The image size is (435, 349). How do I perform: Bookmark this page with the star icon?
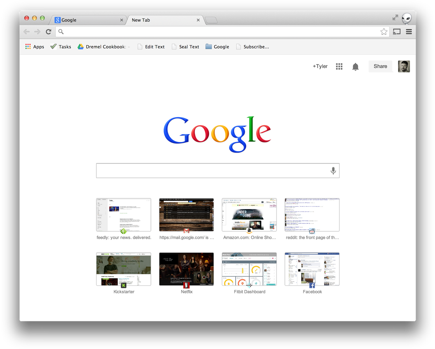[x=384, y=32]
